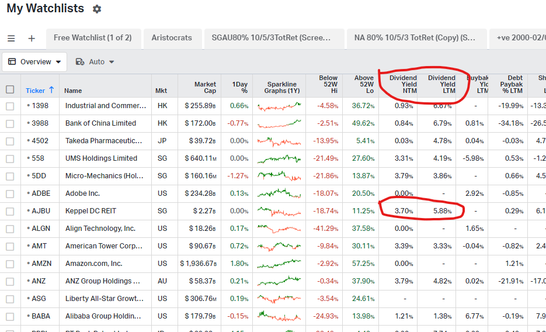Viewport: 546px width, 332px height.
Task: Switch to the Aristocrats tab
Action: click(172, 39)
